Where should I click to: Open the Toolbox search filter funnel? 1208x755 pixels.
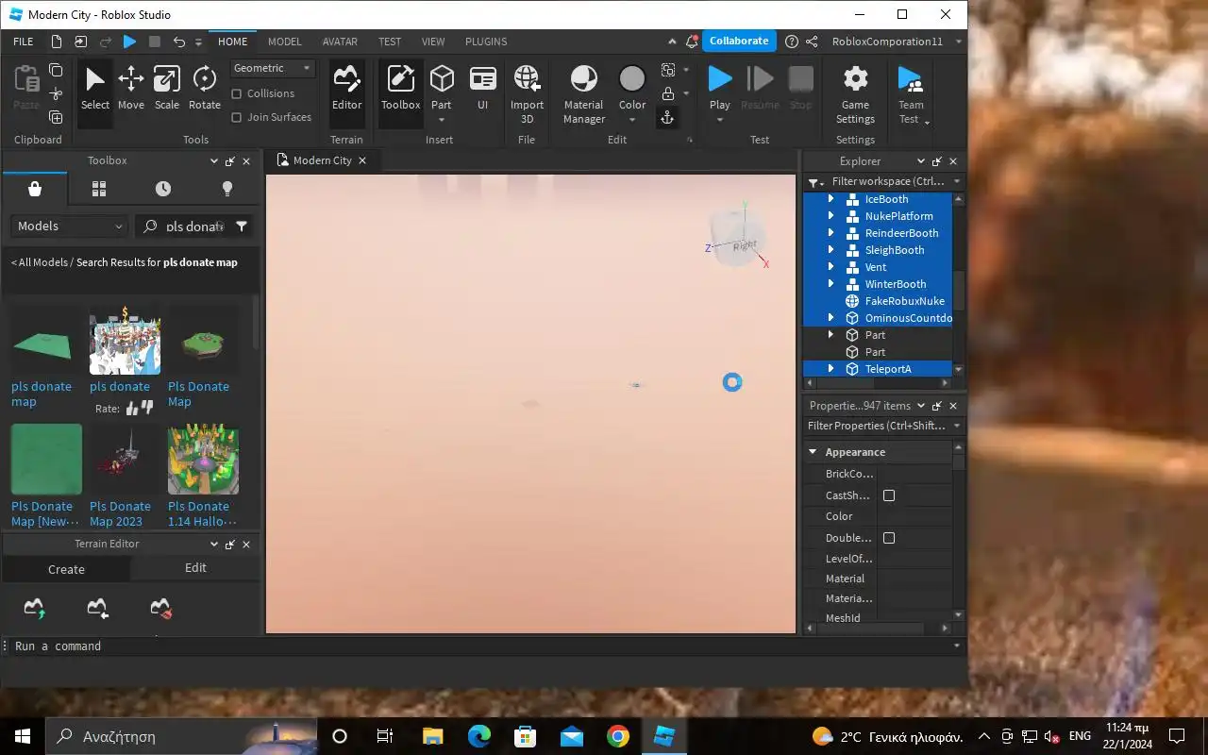click(242, 226)
